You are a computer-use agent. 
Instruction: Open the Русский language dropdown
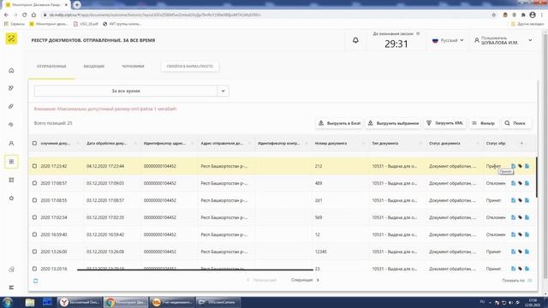click(448, 40)
